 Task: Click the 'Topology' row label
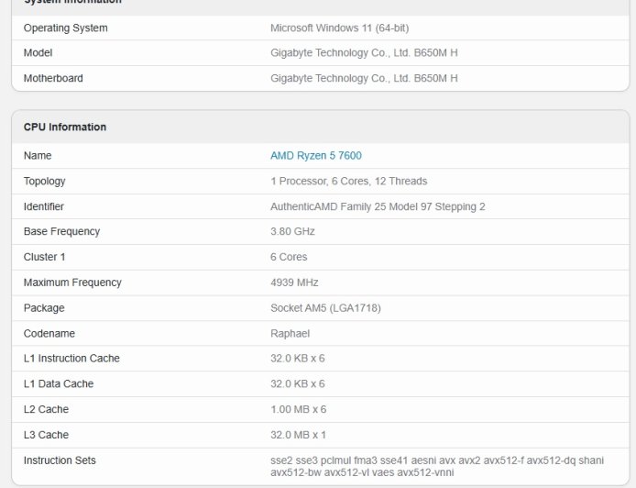(x=45, y=181)
